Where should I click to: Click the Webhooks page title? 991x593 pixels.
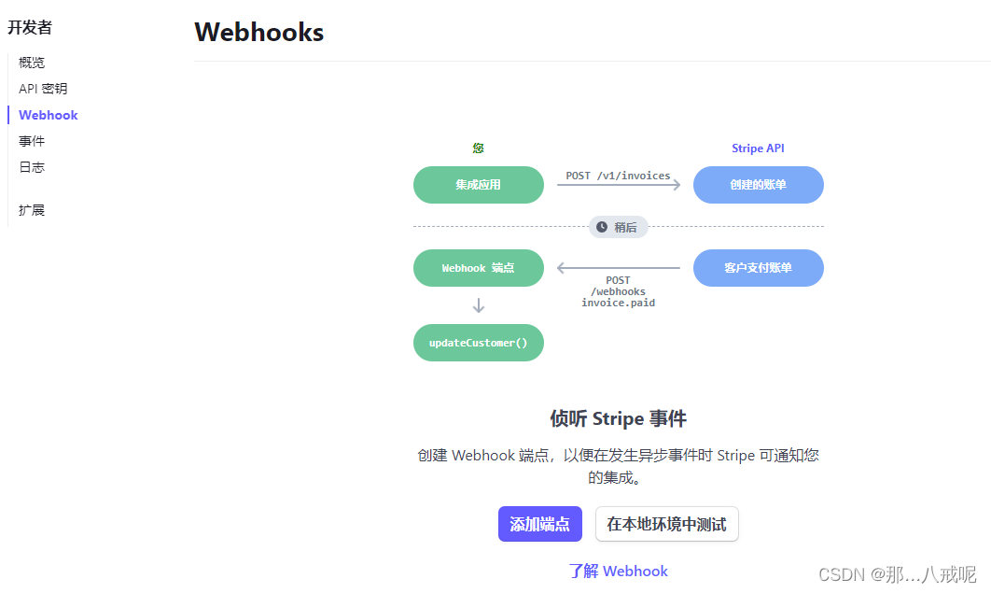pos(259,33)
